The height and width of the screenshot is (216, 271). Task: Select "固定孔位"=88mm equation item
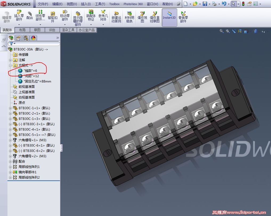(x=35, y=81)
